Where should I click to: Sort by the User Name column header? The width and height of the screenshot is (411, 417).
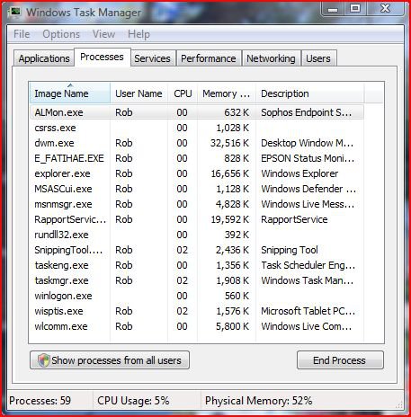point(138,93)
